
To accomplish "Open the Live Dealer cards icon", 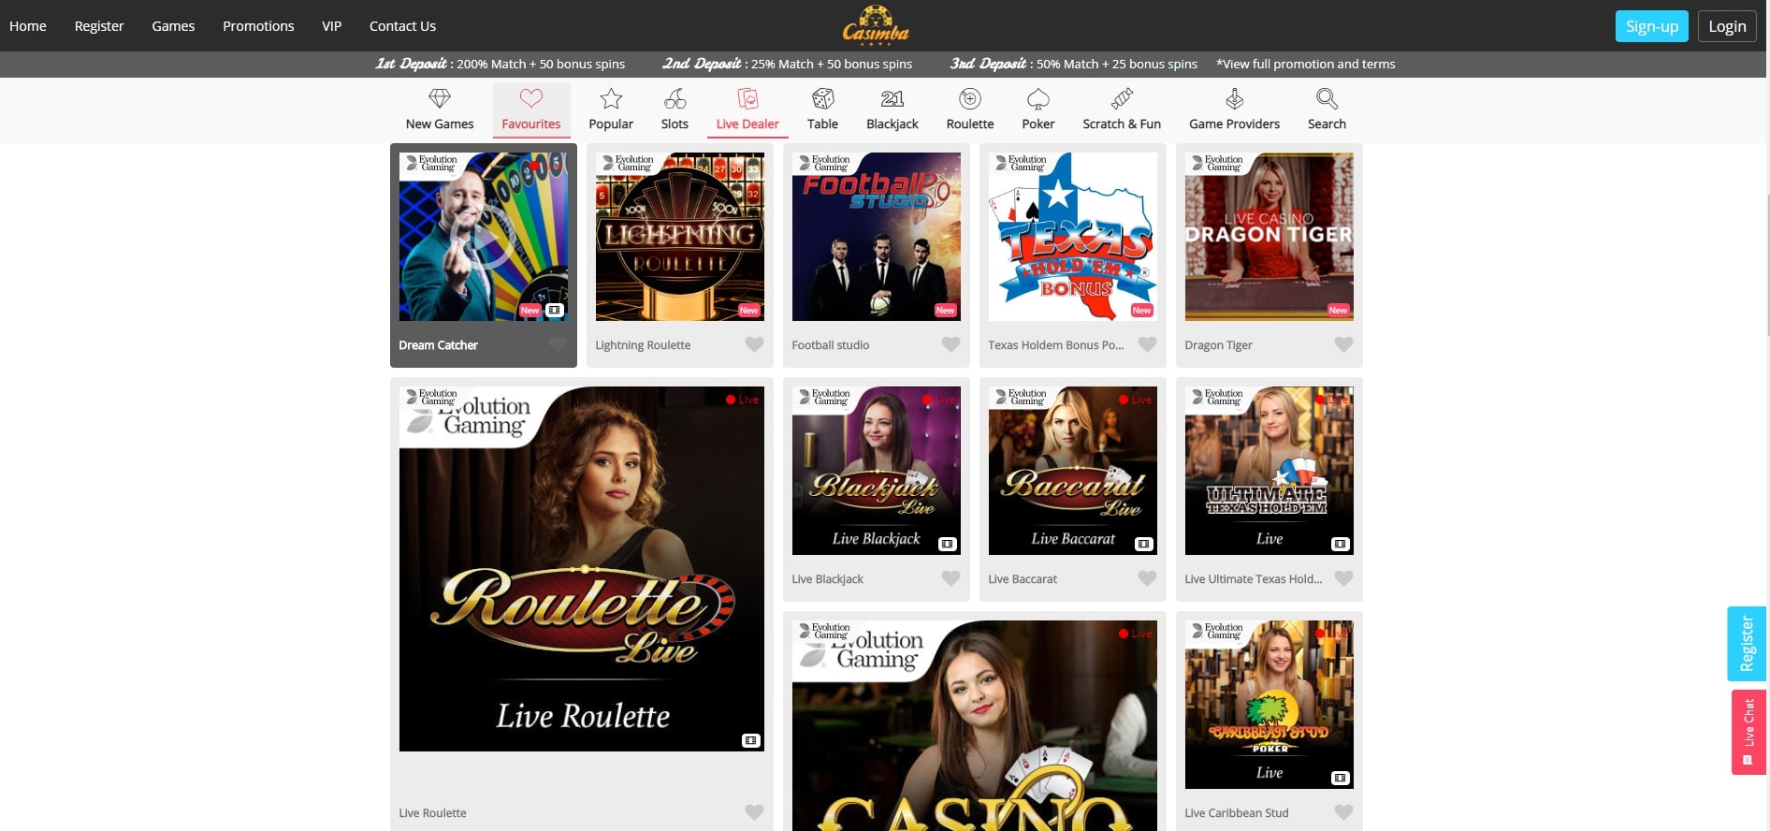I will pos(747,98).
